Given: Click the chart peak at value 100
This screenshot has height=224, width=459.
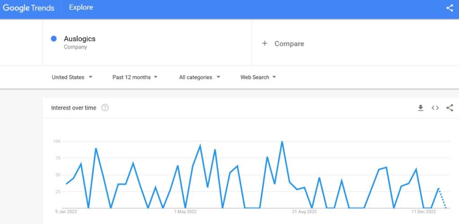Looking at the screenshot, I should [282, 142].
